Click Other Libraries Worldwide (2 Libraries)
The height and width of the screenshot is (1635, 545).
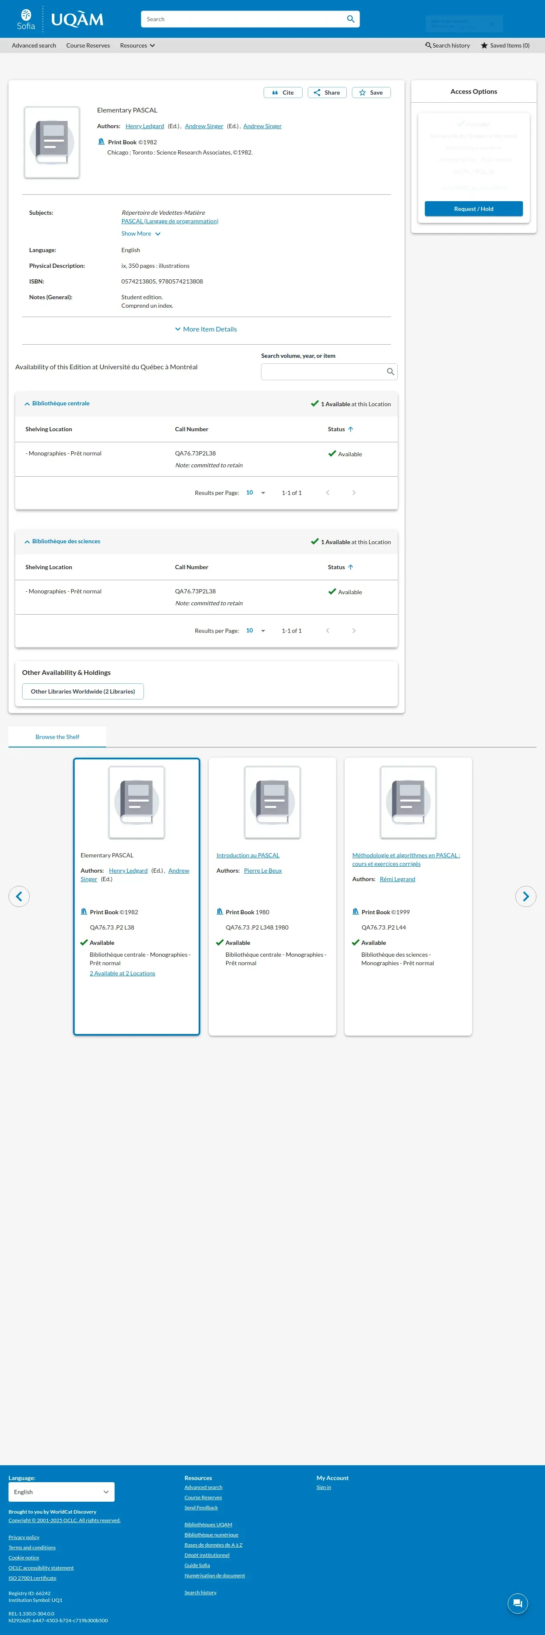point(83,691)
